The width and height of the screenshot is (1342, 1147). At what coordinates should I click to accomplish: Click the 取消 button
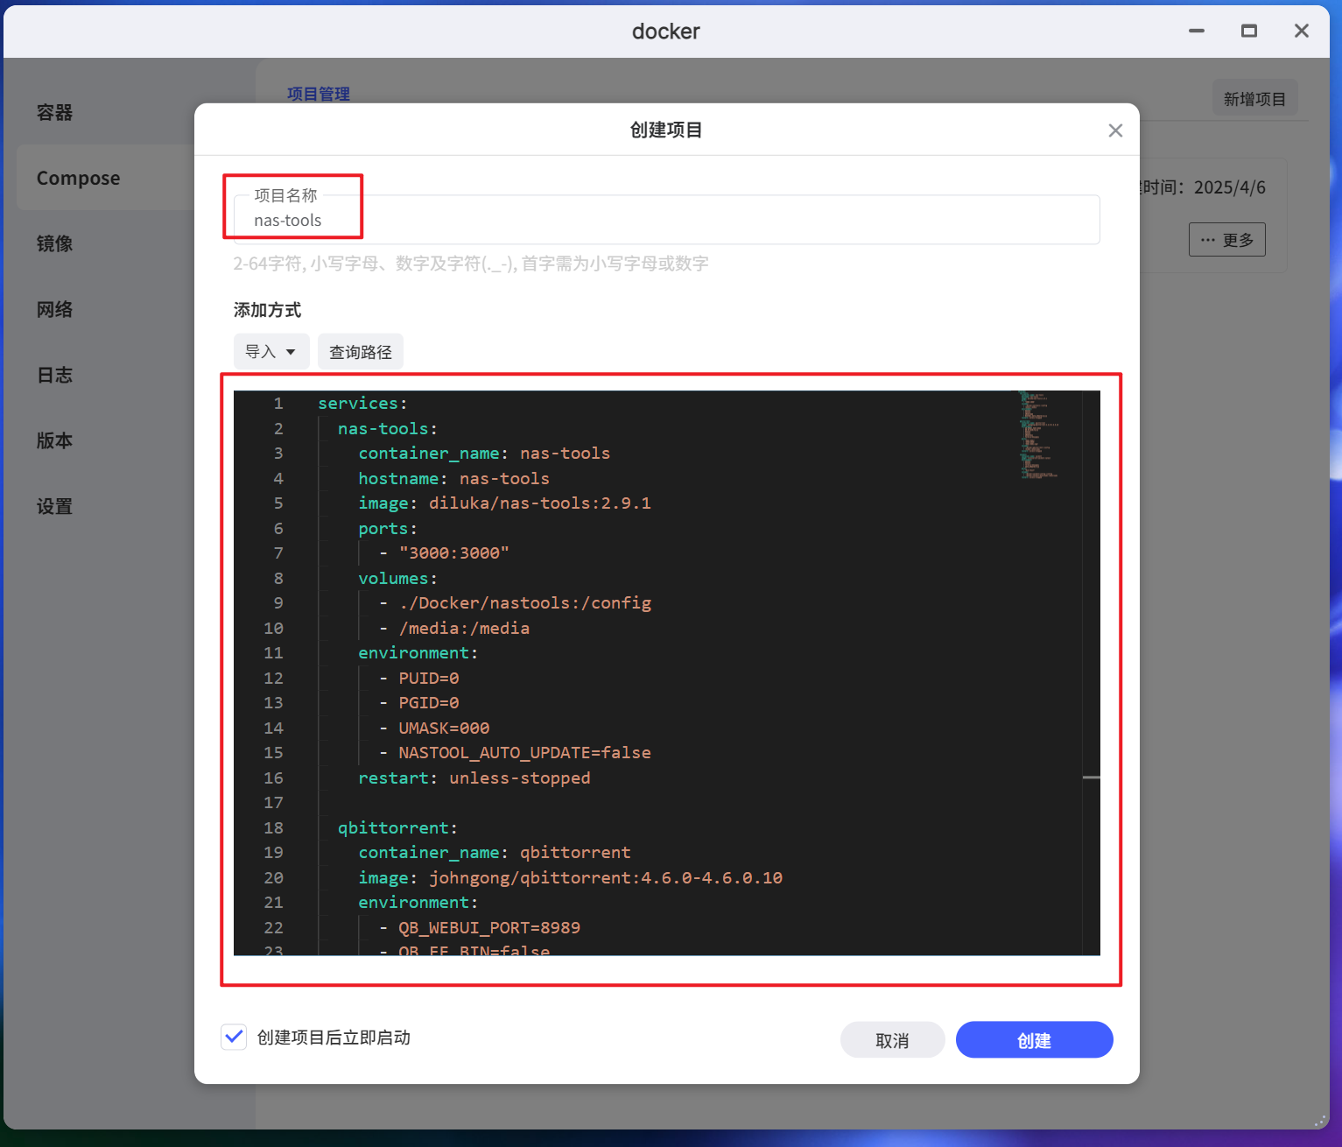[892, 1040]
